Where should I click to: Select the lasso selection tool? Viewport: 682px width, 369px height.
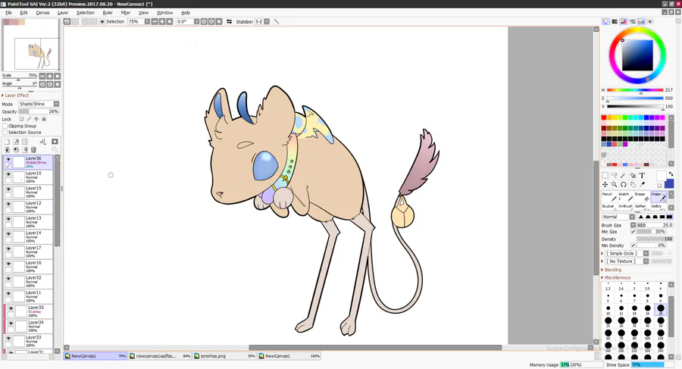(614, 175)
